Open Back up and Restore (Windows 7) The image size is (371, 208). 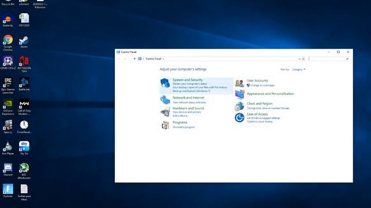pos(191,91)
